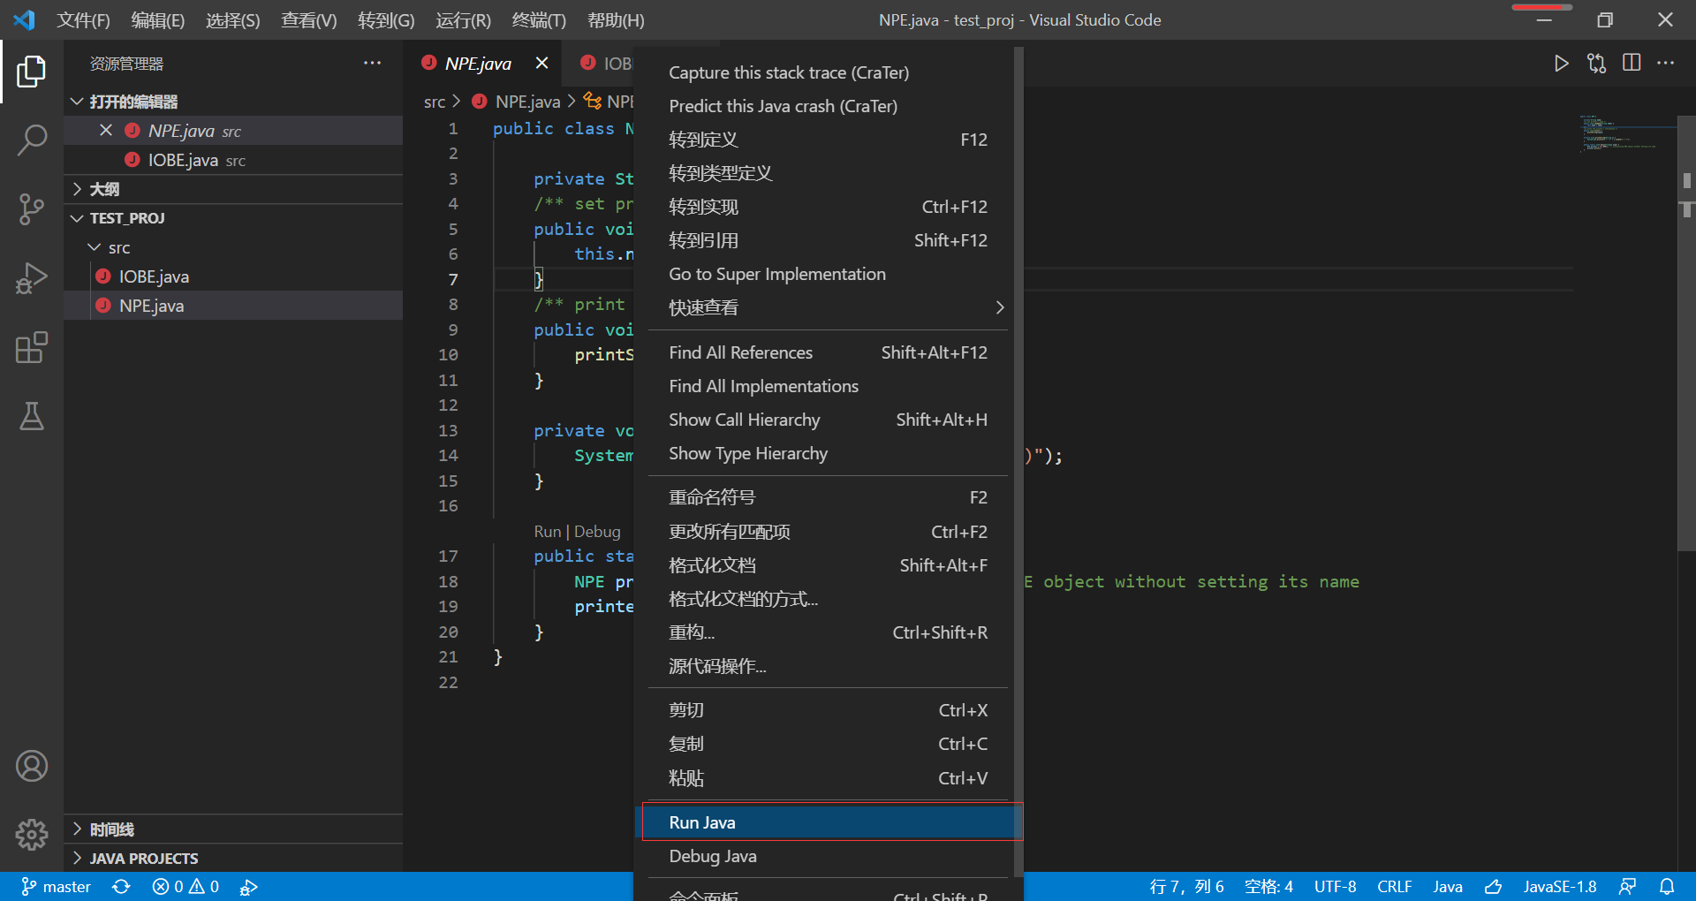This screenshot has height=901, width=1696.
Task: Split the editor to the right
Action: pos(1632,64)
